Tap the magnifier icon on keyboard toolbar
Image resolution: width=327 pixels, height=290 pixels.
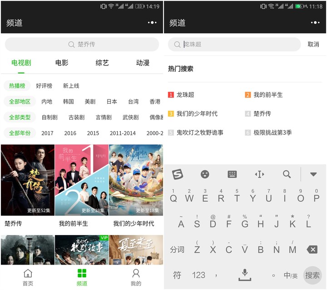pyautogui.click(x=287, y=174)
